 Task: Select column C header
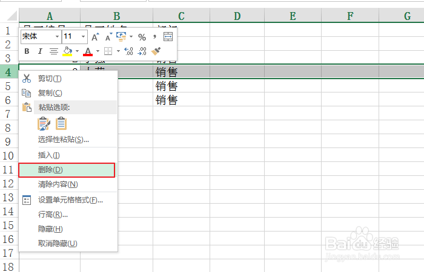(181, 16)
